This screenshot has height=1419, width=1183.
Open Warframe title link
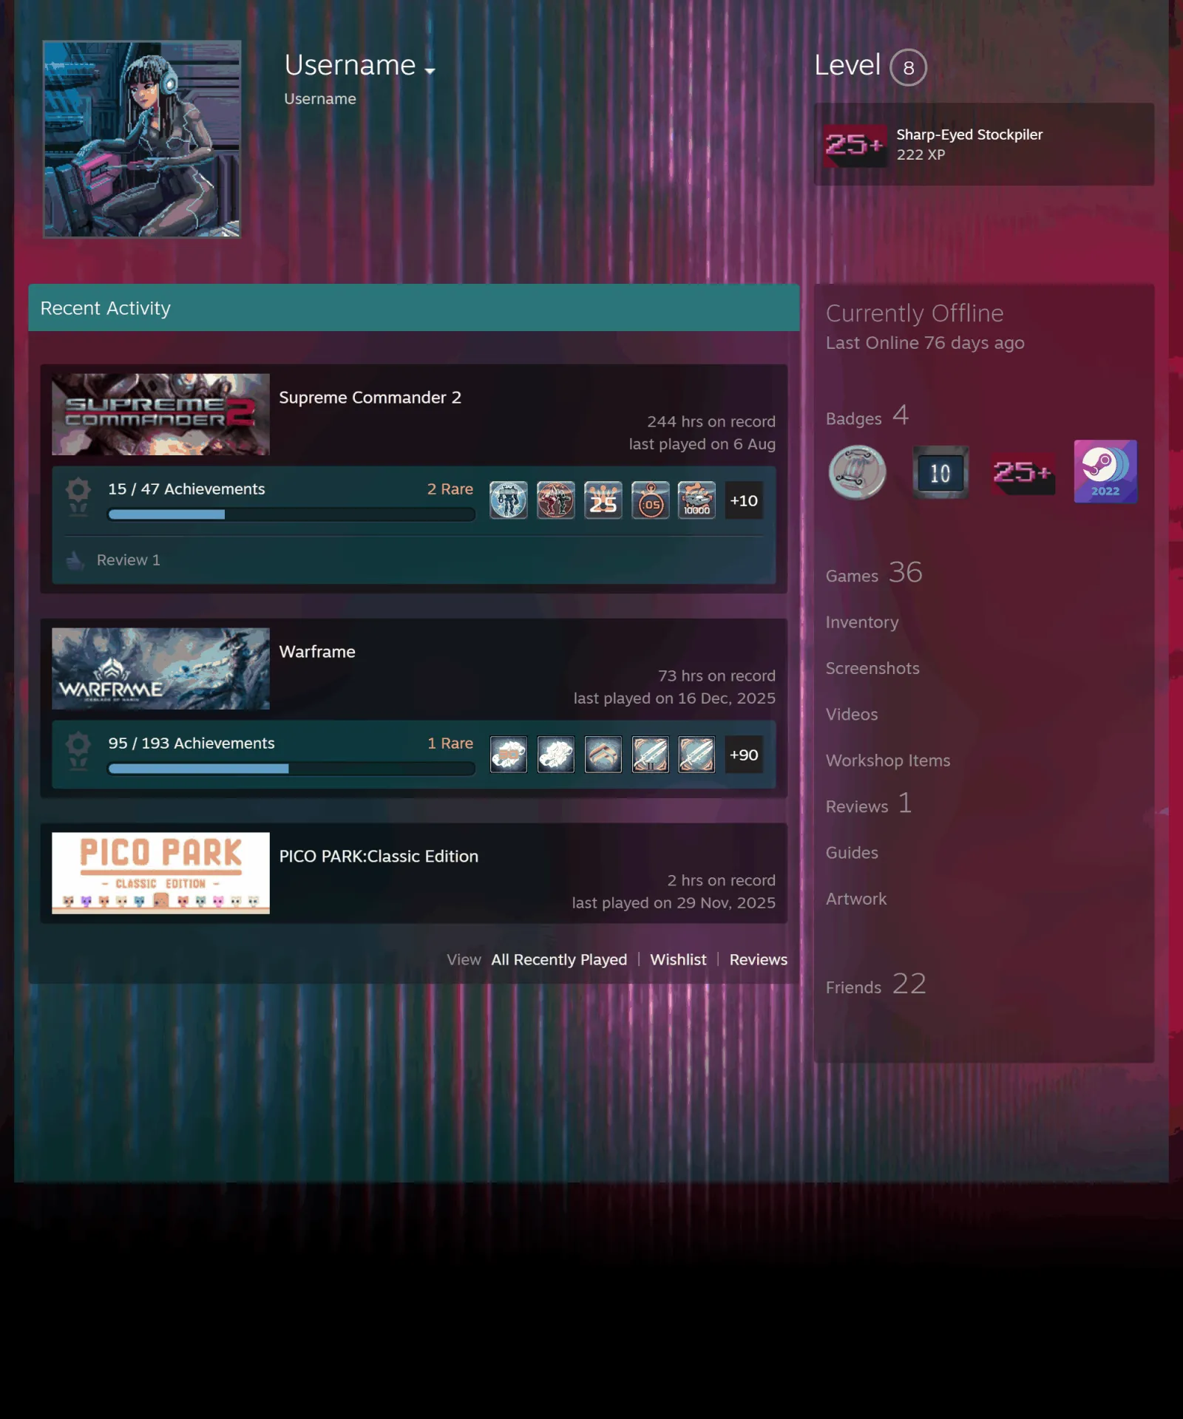317,652
